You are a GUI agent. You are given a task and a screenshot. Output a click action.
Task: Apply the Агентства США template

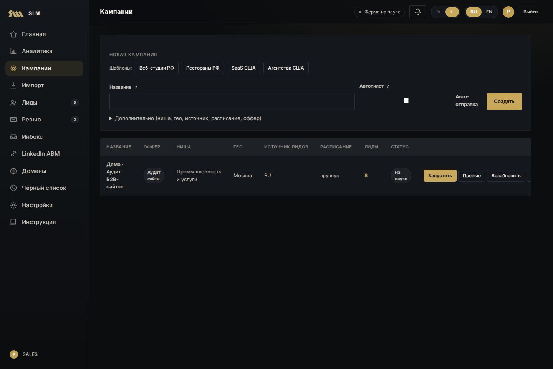tap(286, 68)
